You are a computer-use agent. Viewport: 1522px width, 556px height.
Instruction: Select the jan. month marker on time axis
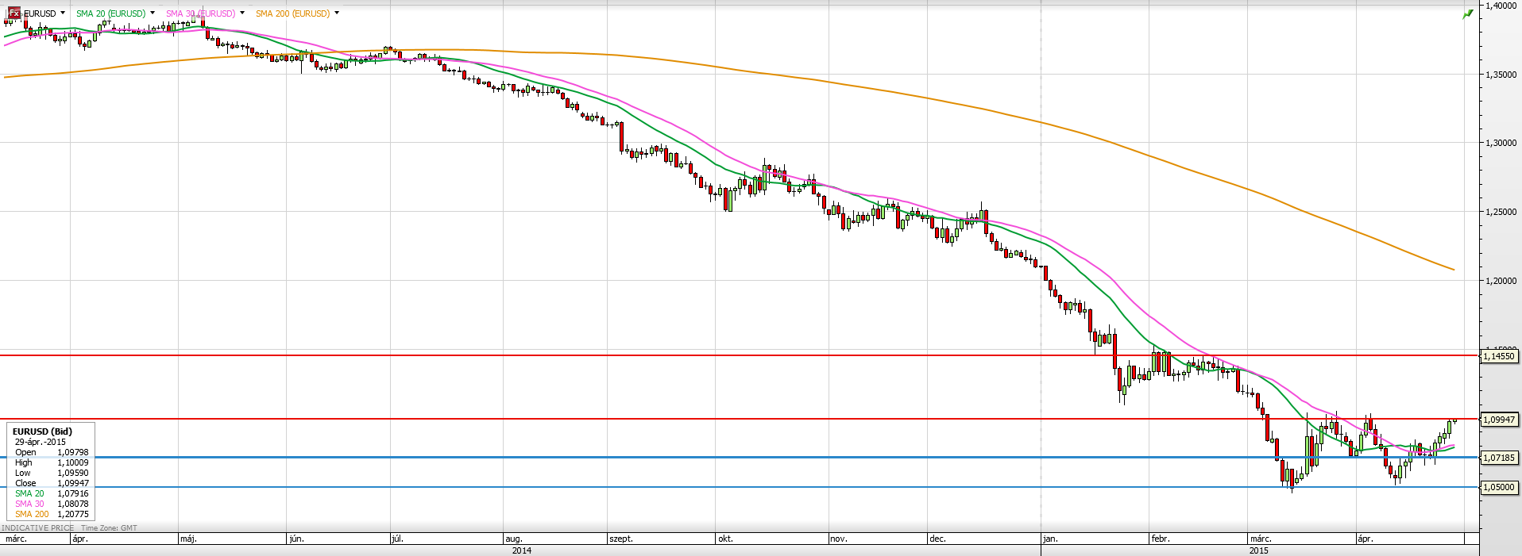(1050, 539)
